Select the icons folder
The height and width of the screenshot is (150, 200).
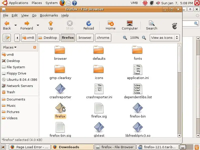coord(98,69)
